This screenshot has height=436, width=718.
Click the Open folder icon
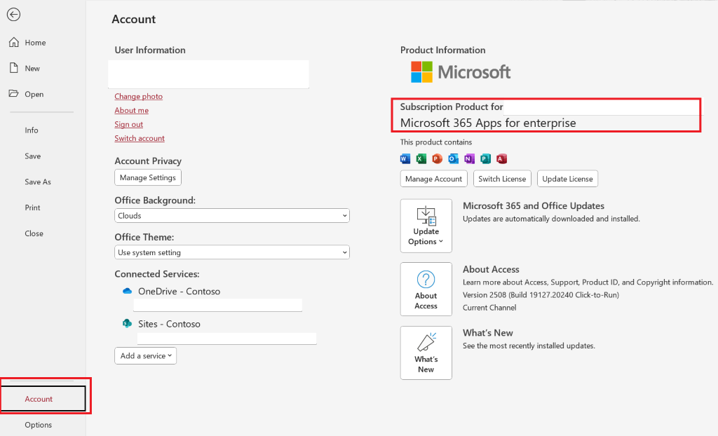[x=14, y=93]
